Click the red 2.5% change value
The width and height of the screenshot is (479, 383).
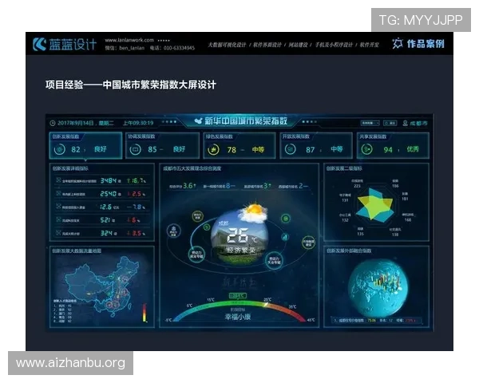click(137, 194)
